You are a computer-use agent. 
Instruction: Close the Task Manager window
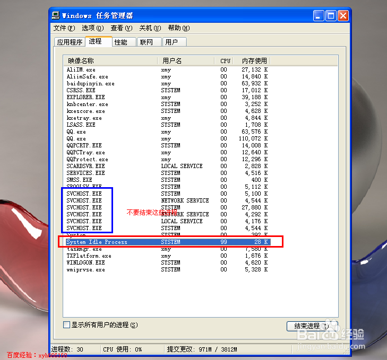343,16
